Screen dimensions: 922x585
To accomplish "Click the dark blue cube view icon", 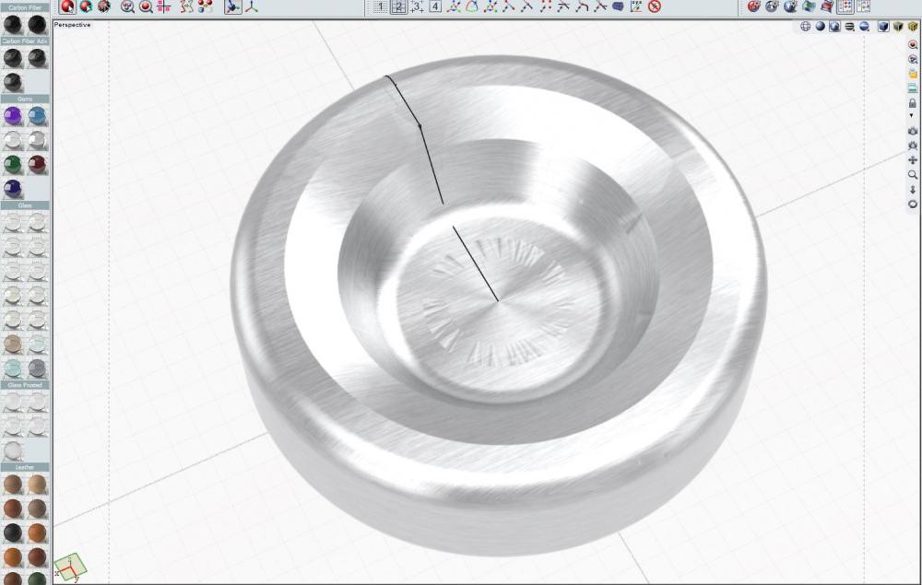I will [x=883, y=27].
